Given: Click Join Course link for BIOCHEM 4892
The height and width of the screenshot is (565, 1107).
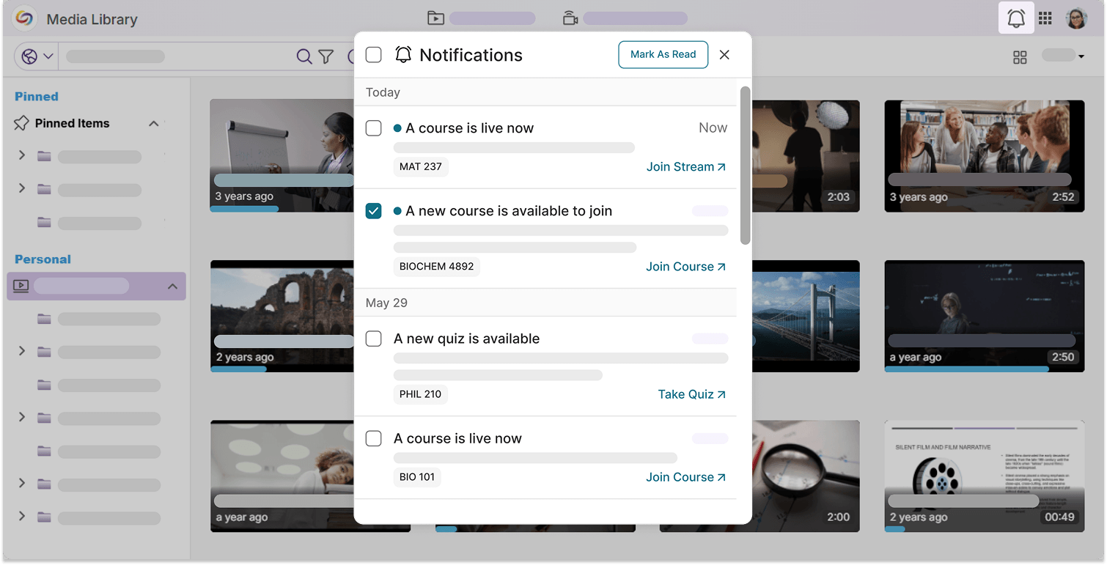Looking at the screenshot, I should pyautogui.click(x=685, y=267).
